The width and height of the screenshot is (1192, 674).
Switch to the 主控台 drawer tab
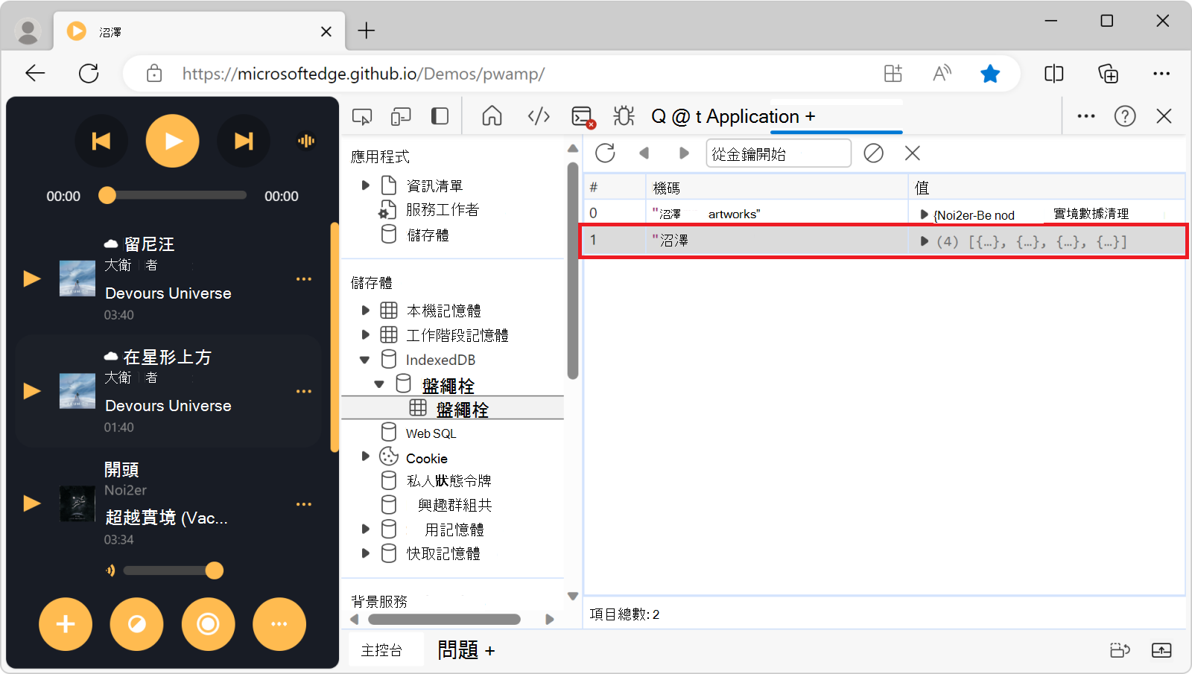coord(381,650)
